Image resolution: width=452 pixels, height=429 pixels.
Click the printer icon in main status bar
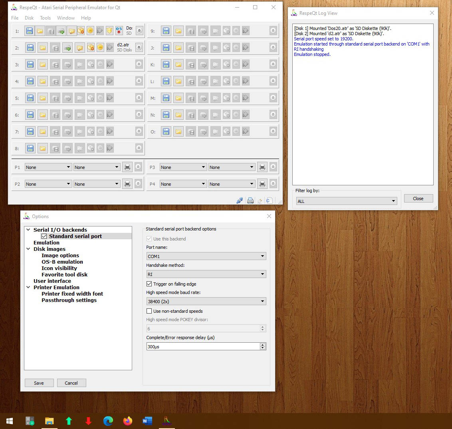coord(250,201)
